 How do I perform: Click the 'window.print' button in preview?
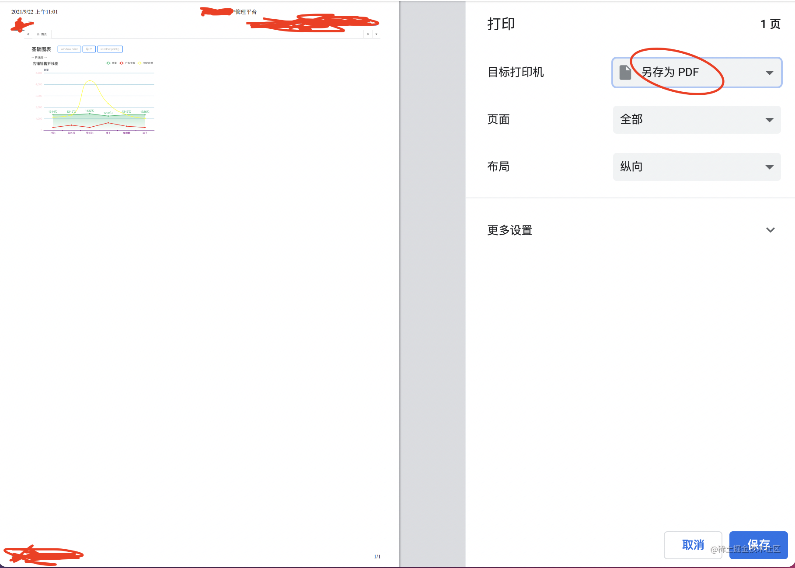[69, 49]
